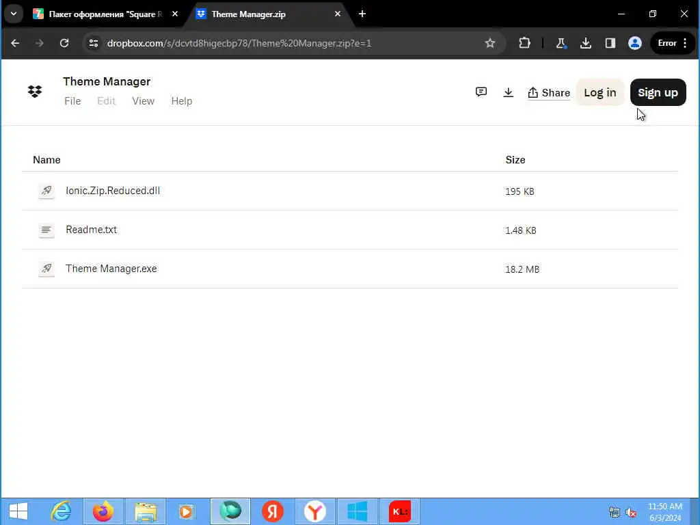
Task: Open the File menu
Action: [72, 101]
